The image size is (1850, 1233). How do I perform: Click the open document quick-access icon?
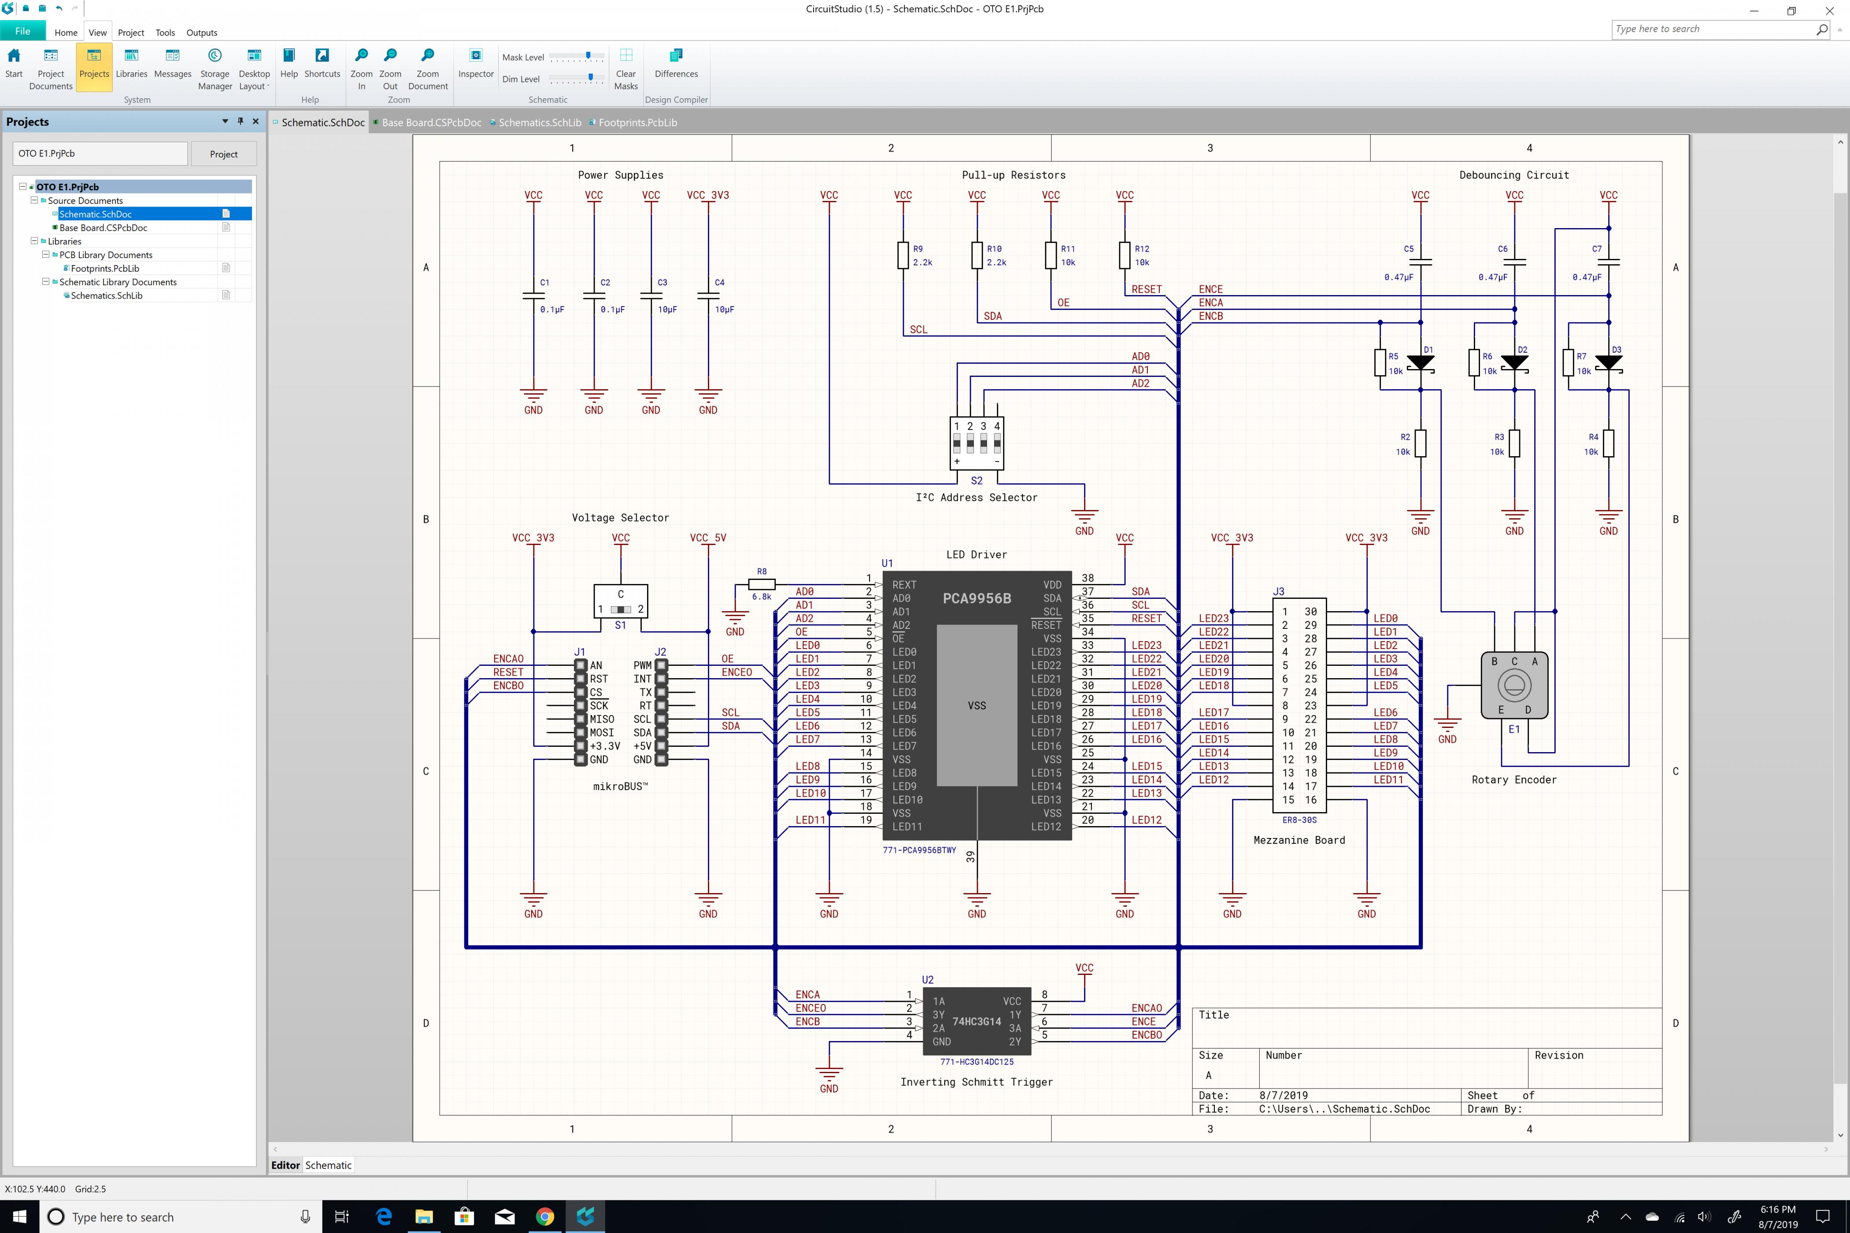pos(26,9)
